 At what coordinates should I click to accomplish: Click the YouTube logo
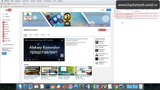[x=8, y=10]
